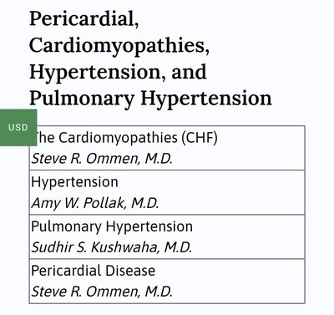Screen dimensions: 334x315
Task: Click the word 'Pollak' in the second row
Action: click(105, 203)
